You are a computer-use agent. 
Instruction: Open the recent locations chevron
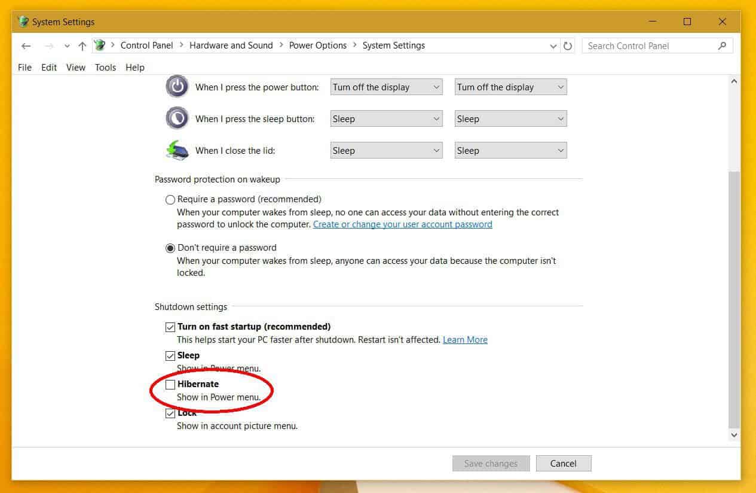coord(67,46)
